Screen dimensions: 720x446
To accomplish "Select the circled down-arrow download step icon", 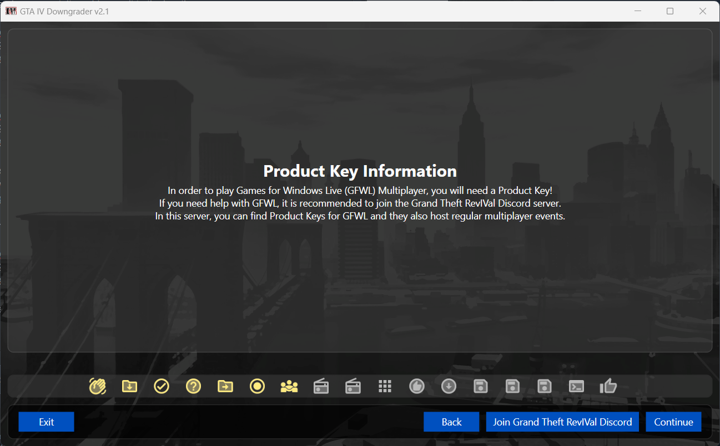I will pyautogui.click(x=449, y=386).
